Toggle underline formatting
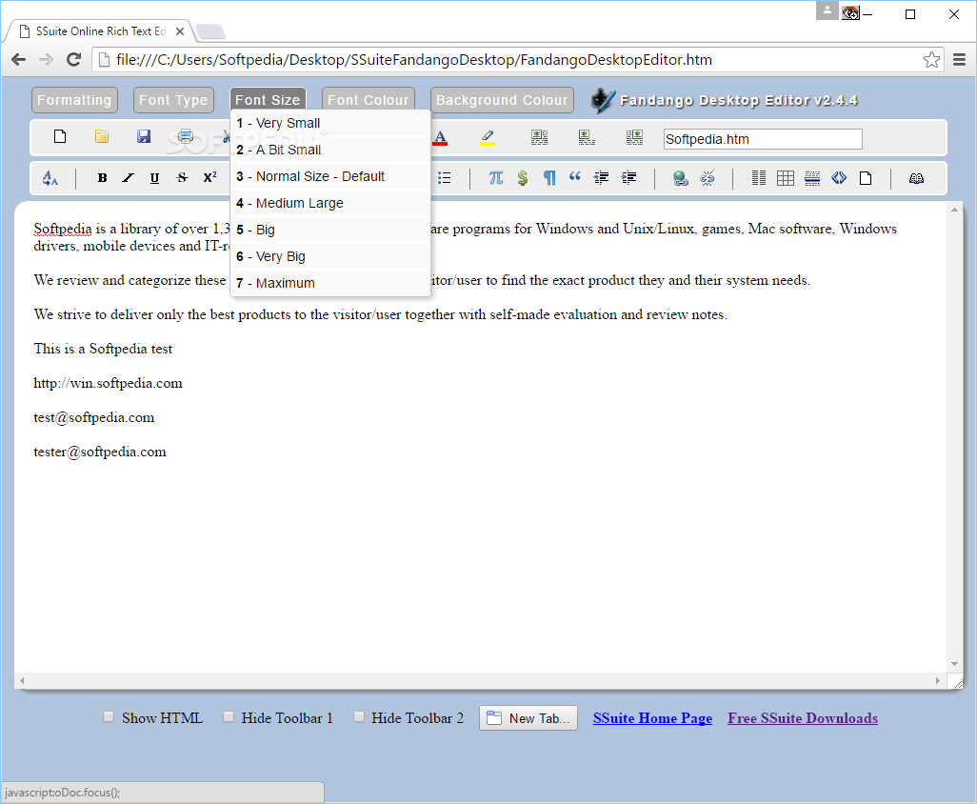Viewport: 977px width, 804px height. (154, 178)
